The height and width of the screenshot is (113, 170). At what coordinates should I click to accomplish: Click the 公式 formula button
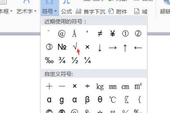coord(67,12)
